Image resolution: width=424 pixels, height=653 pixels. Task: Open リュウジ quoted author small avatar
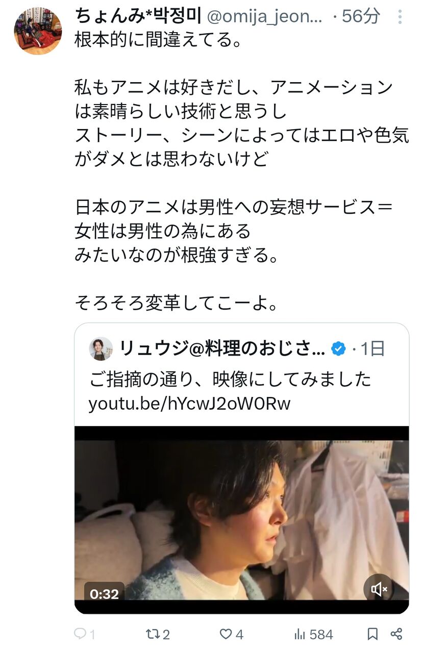click(101, 349)
